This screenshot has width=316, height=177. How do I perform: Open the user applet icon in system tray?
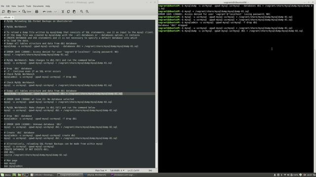click(x=275, y=175)
